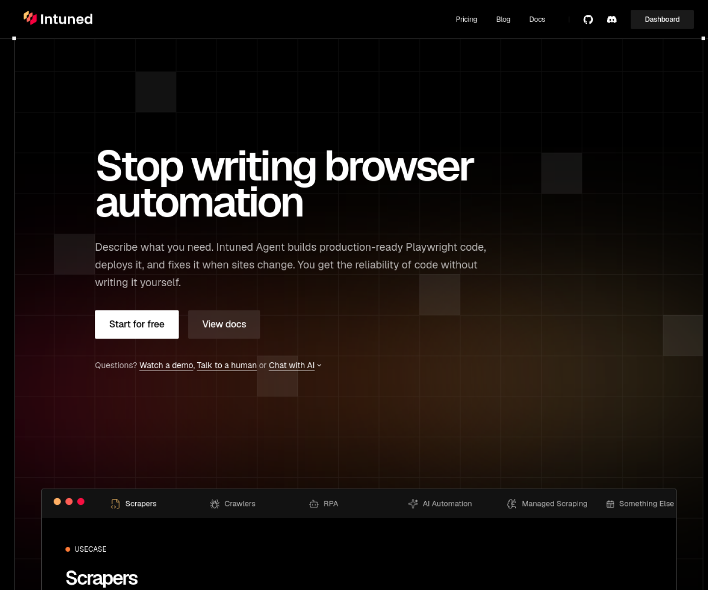Click the Managed Scraping icon

click(512, 504)
